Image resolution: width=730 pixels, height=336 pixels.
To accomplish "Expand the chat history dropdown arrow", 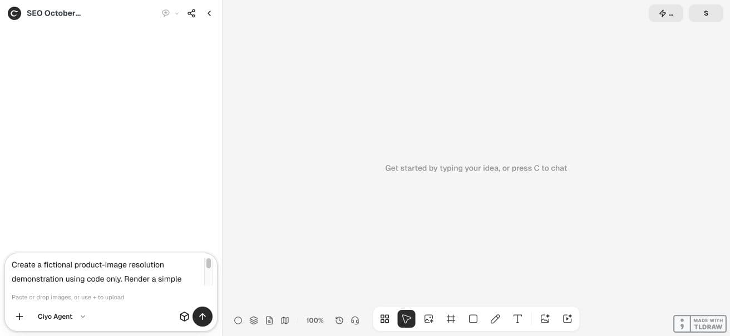I will click(177, 13).
